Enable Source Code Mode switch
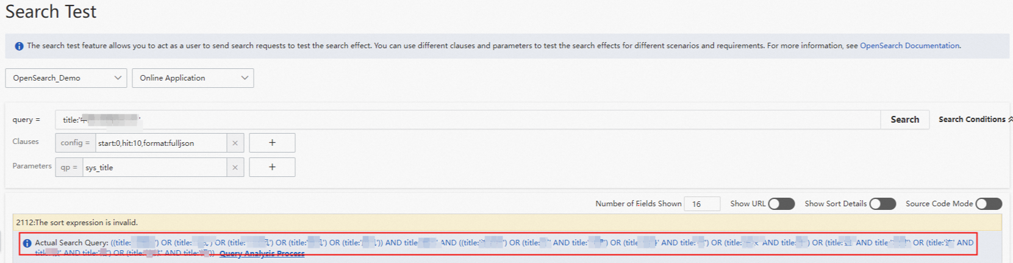The height and width of the screenshot is (263, 1013). click(989, 204)
